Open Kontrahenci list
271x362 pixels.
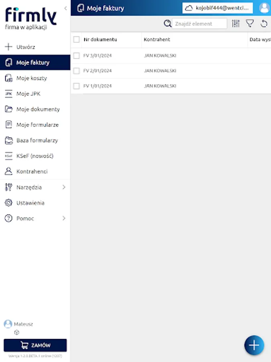click(x=35, y=171)
